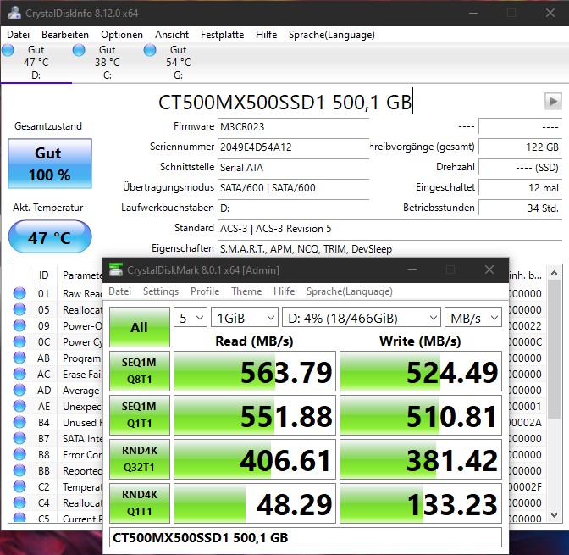Click status orb for attribute B4 Unused

pyautogui.click(x=19, y=422)
